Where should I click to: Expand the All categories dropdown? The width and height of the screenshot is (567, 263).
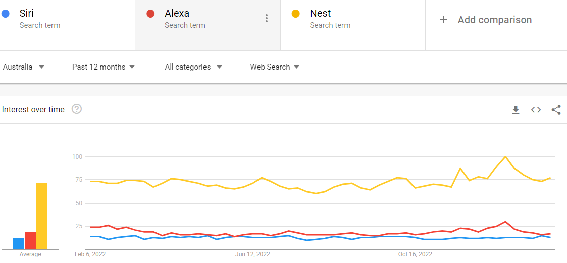click(193, 67)
